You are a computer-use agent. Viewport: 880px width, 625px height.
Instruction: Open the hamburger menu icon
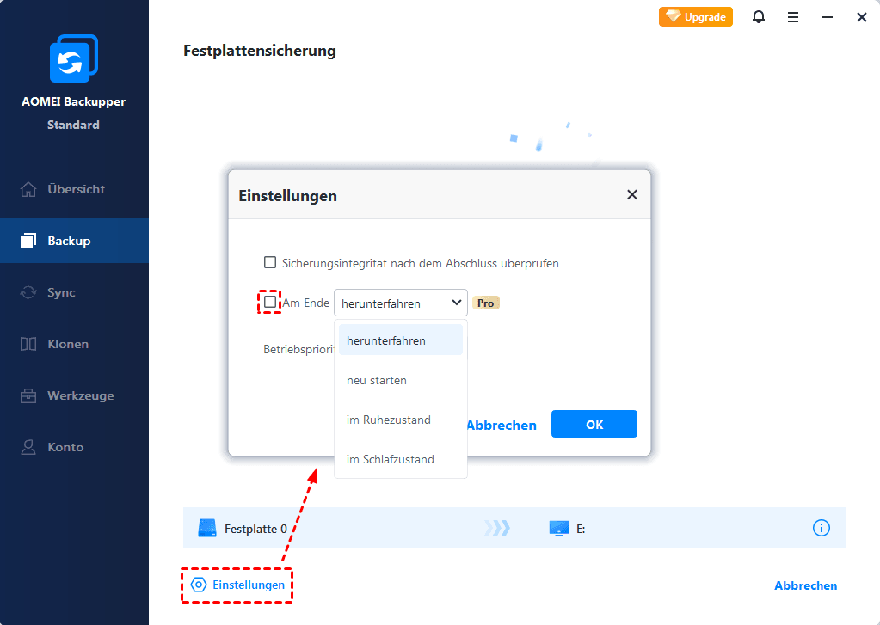[792, 17]
